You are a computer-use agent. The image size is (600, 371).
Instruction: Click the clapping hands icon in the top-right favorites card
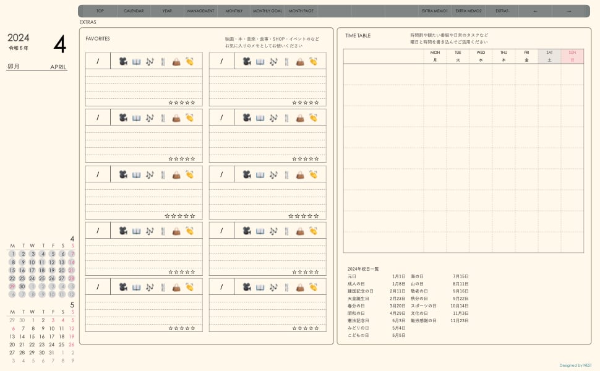(313, 61)
